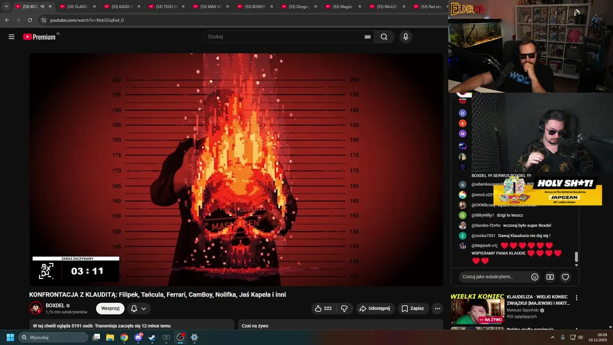This screenshot has width=613, height=345.
Task: Open site information icon in address bar
Action: (x=44, y=20)
